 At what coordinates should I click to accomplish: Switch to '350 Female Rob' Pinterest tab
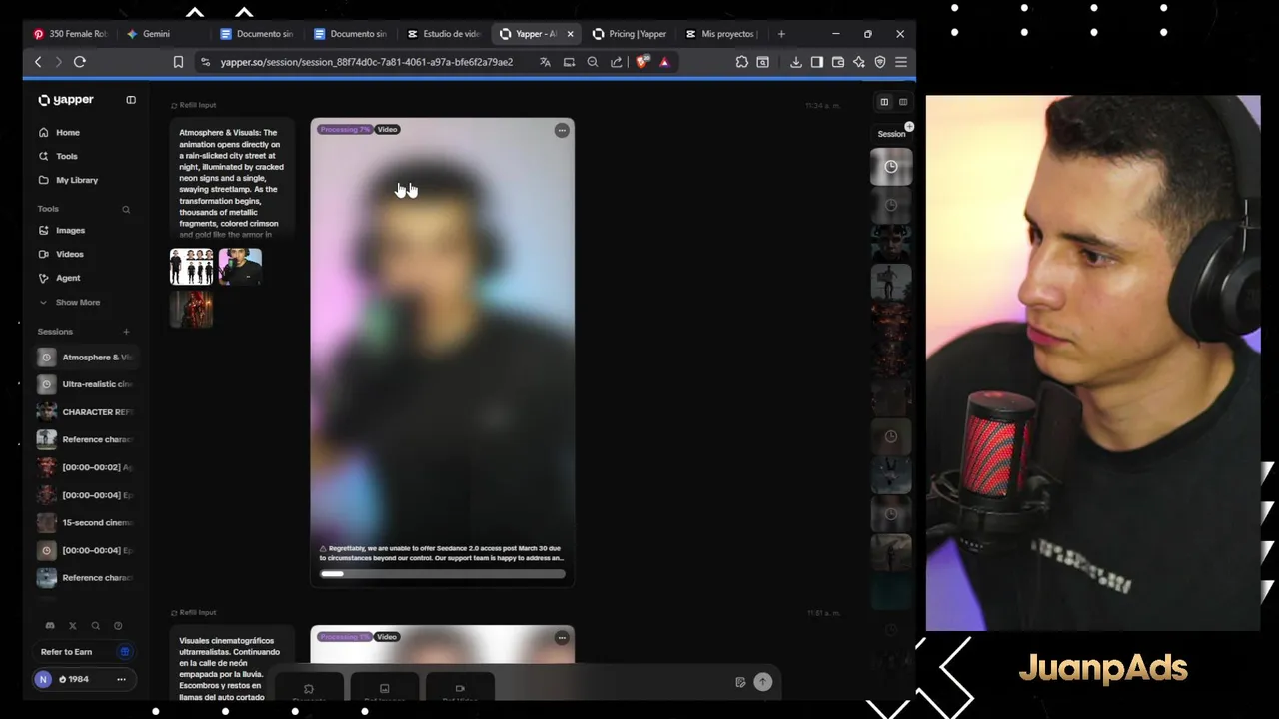click(70, 34)
